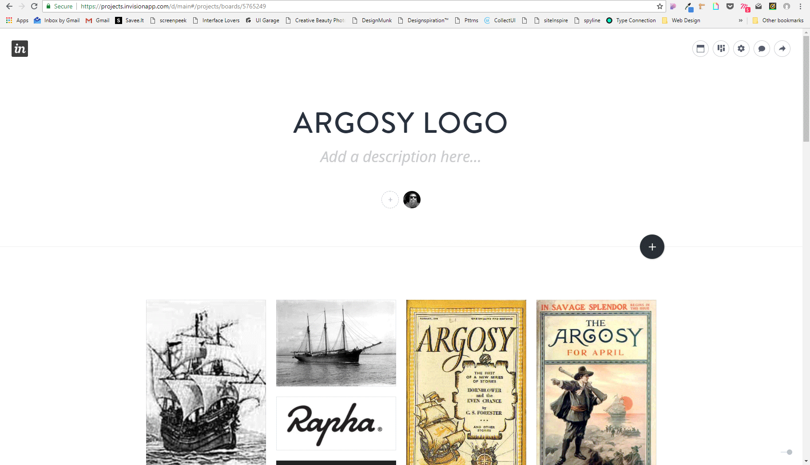Click the page vertical scrollbar thumb
The image size is (810, 465).
pos(806,89)
